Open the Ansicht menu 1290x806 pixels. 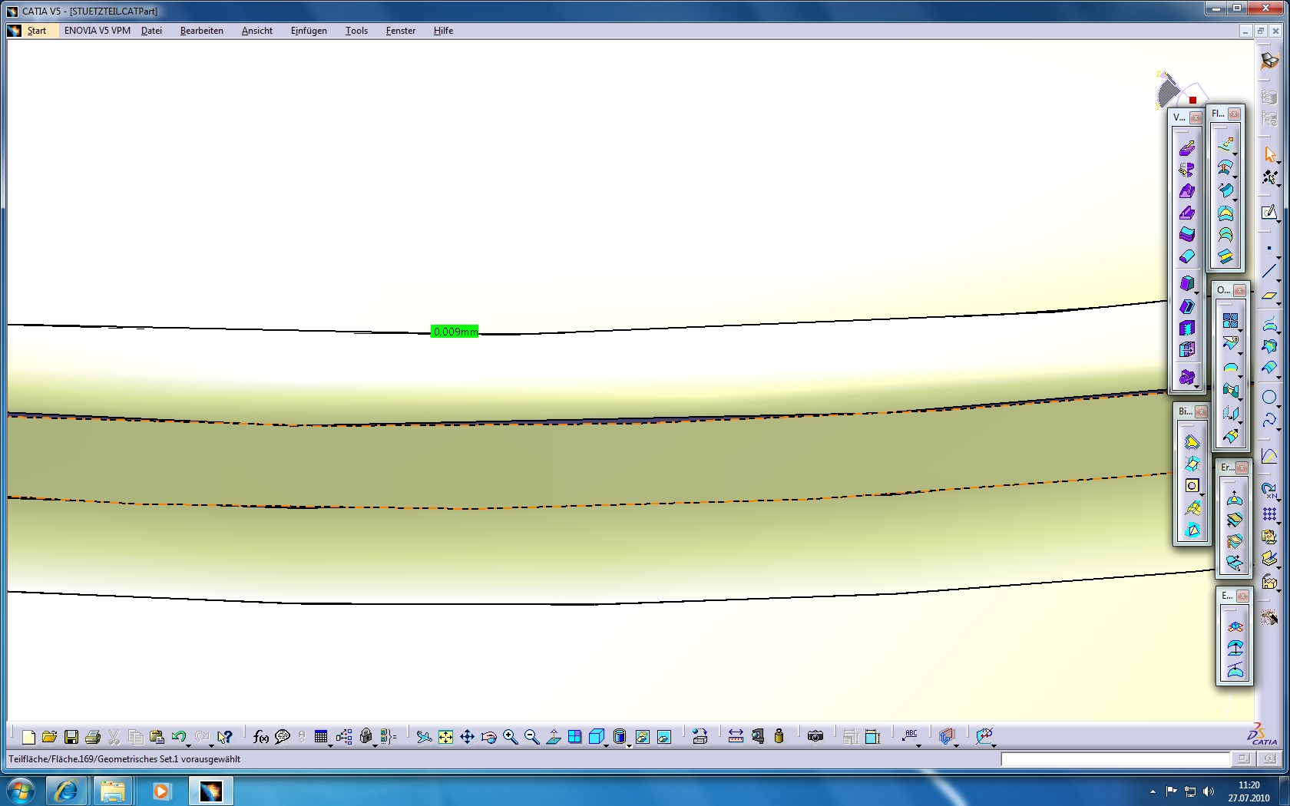point(257,31)
